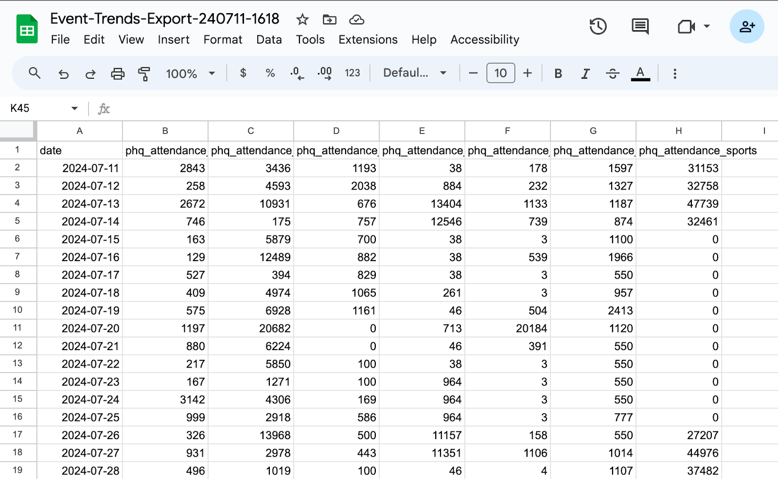Select cell with value 13404
The image size is (778, 479).
422,204
